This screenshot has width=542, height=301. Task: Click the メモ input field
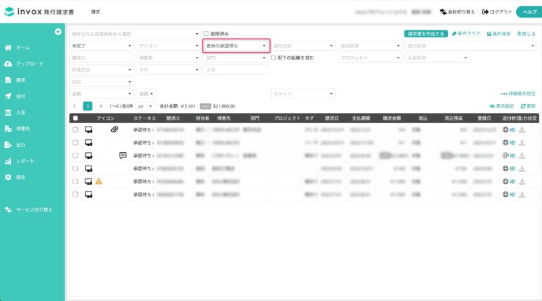click(236, 70)
